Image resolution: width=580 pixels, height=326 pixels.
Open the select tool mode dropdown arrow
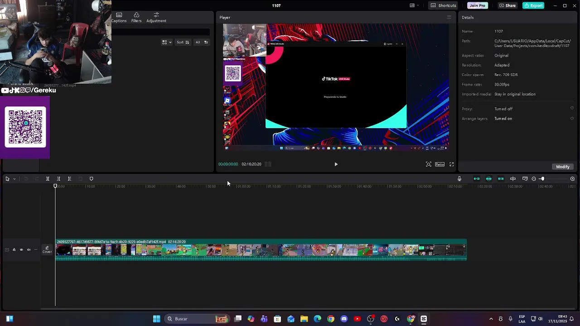pyautogui.click(x=14, y=179)
